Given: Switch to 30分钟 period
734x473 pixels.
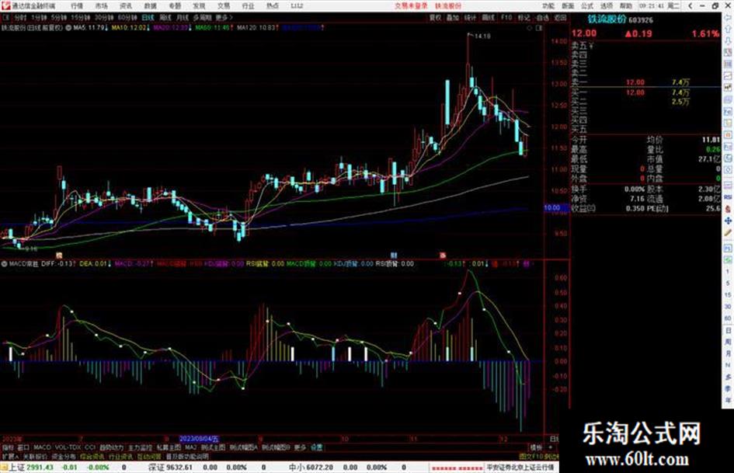Looking at the screenshot, I should click(103, 17).
